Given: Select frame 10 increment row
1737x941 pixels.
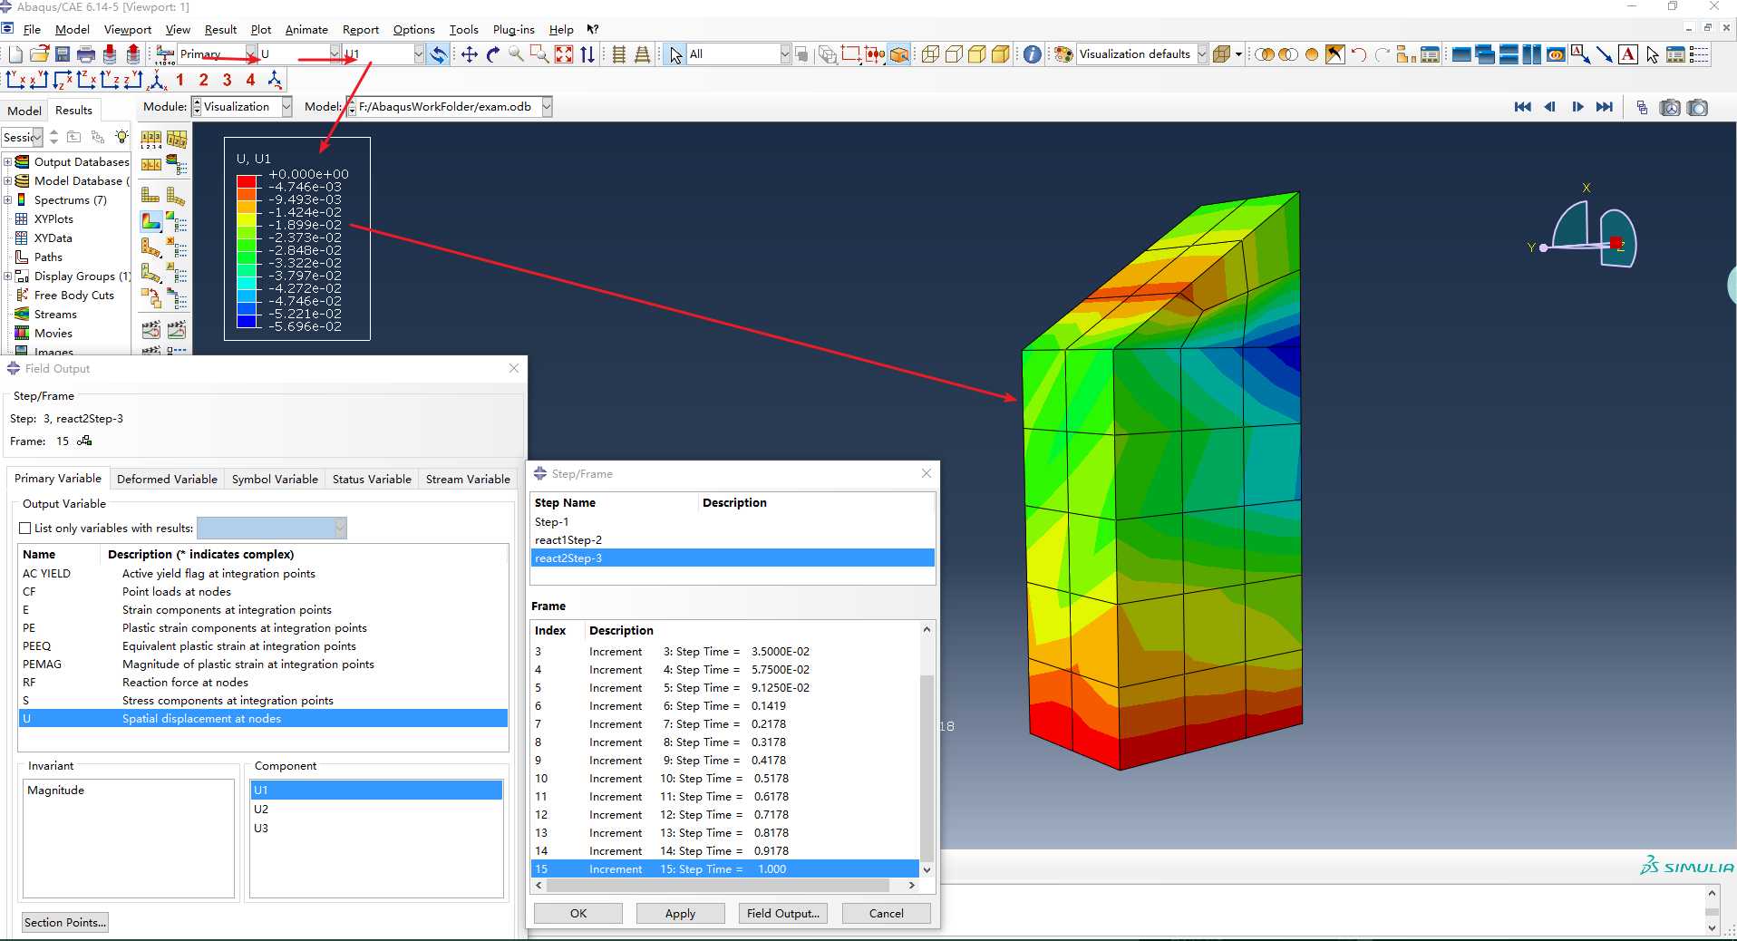Looking at the screenshot, I should tap(725, 778).
